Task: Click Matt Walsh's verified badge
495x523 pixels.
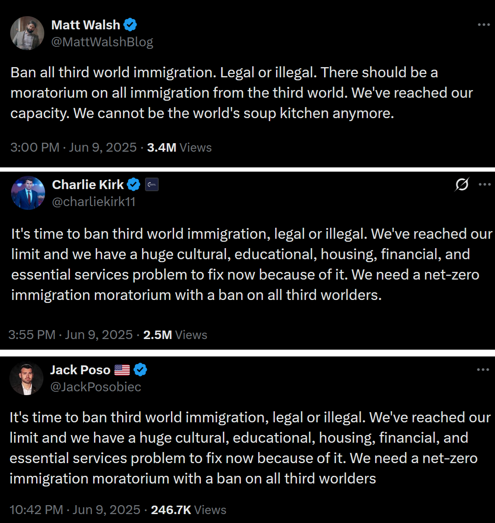Action: pos(130,25)
